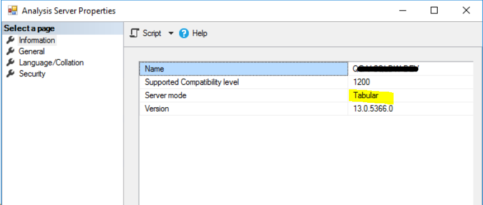Viewport: 483px width, 205px height.
Task: Click Analysis Server Properties window icon
Action: click(12, 11)
